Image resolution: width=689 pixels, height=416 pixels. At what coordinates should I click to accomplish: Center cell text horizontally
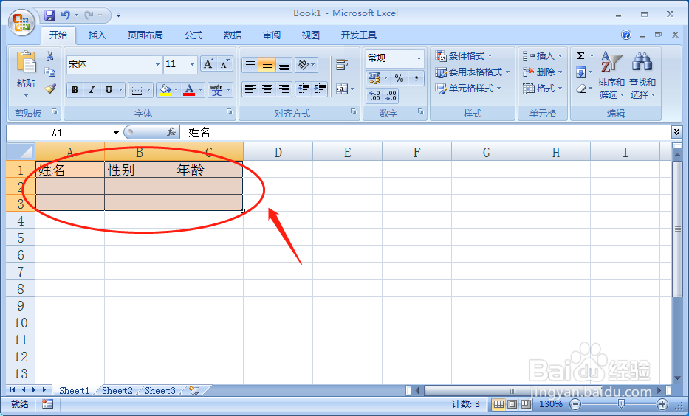(267, 89)
